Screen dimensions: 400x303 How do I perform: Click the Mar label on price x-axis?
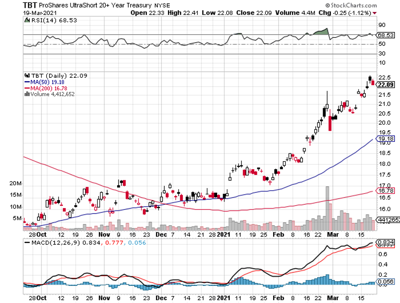333,234
